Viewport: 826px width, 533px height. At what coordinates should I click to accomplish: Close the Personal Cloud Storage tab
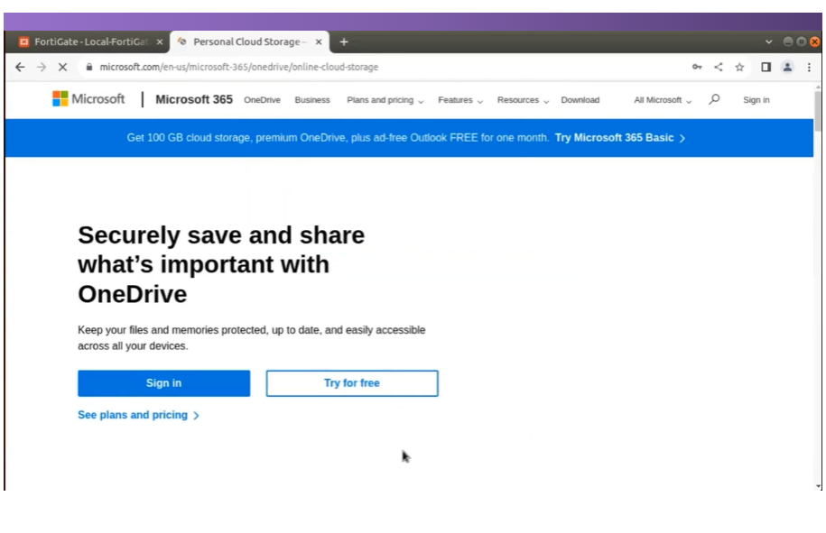[x=319, y=42]
